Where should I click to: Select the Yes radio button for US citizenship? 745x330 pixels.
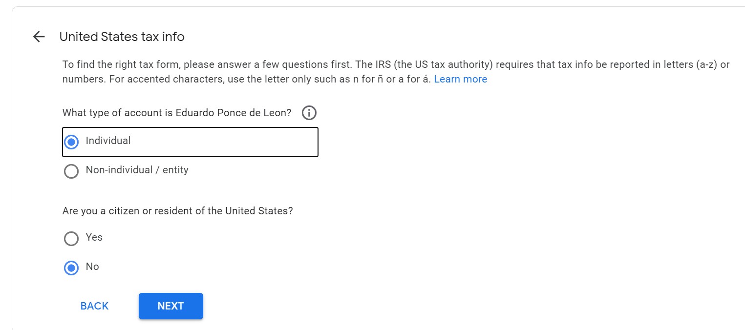click(71, 239)
